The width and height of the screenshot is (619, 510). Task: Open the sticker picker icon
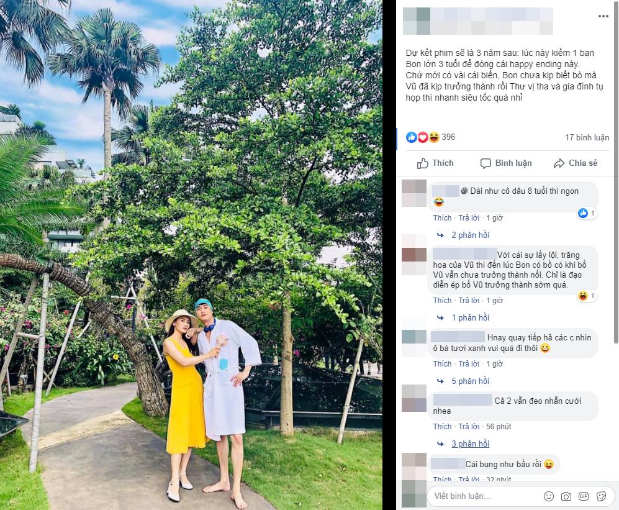pos(601,496)
